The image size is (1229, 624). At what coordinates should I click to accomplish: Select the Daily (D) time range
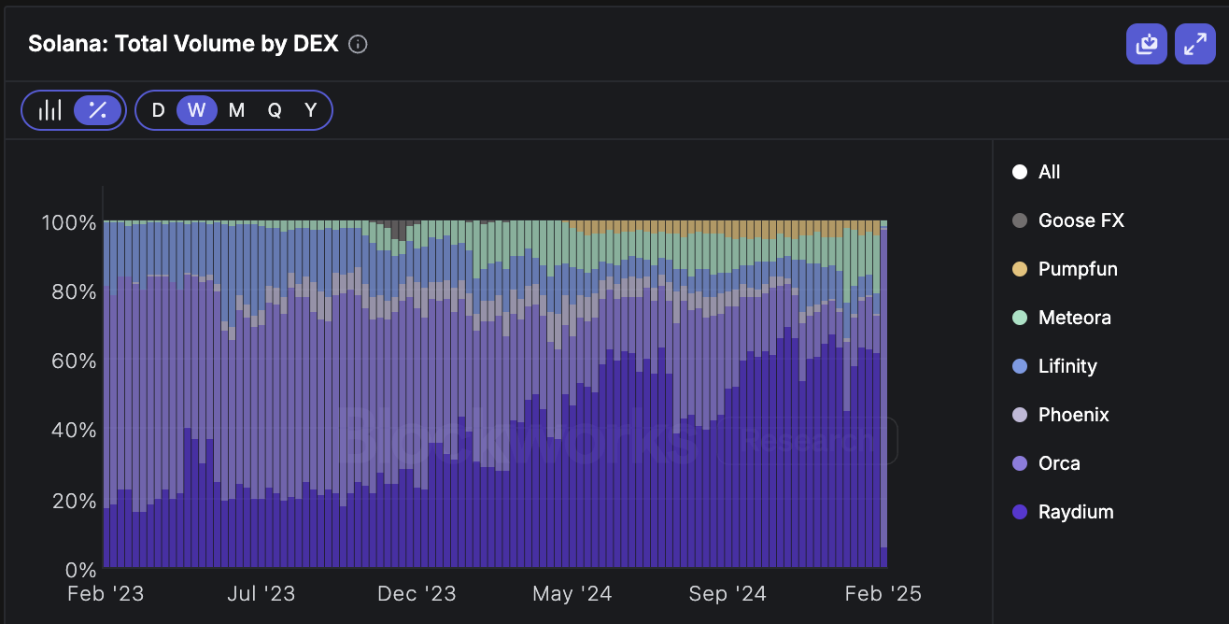click(158, 109)
